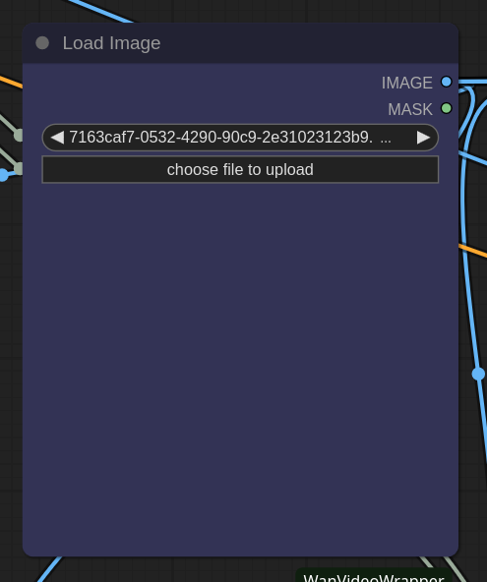
Task: Select the blue wire above the node header
Action: [x=100, y=11]
